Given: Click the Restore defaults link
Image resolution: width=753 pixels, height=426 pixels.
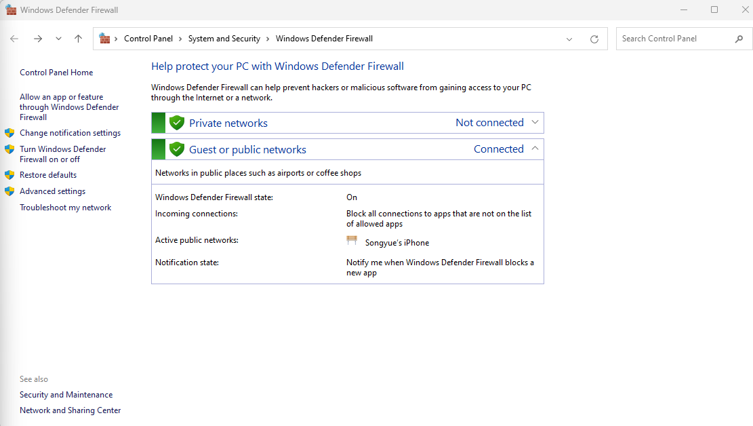Looking at the screenshot, I should pos(48,175).
